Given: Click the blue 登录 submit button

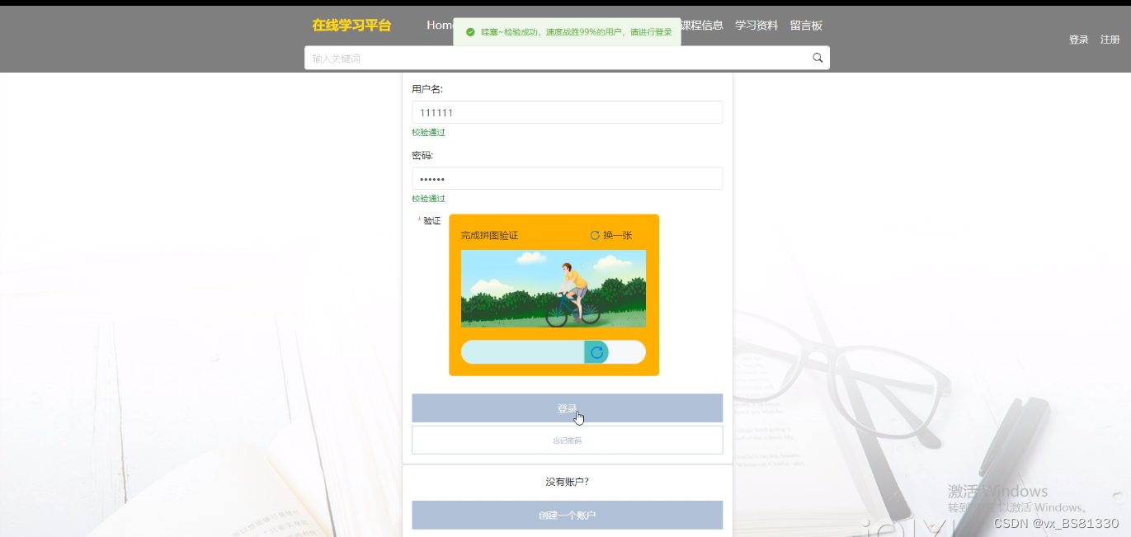Looking at the screenshot, I should pyautogui.click(x=568, y=408).
